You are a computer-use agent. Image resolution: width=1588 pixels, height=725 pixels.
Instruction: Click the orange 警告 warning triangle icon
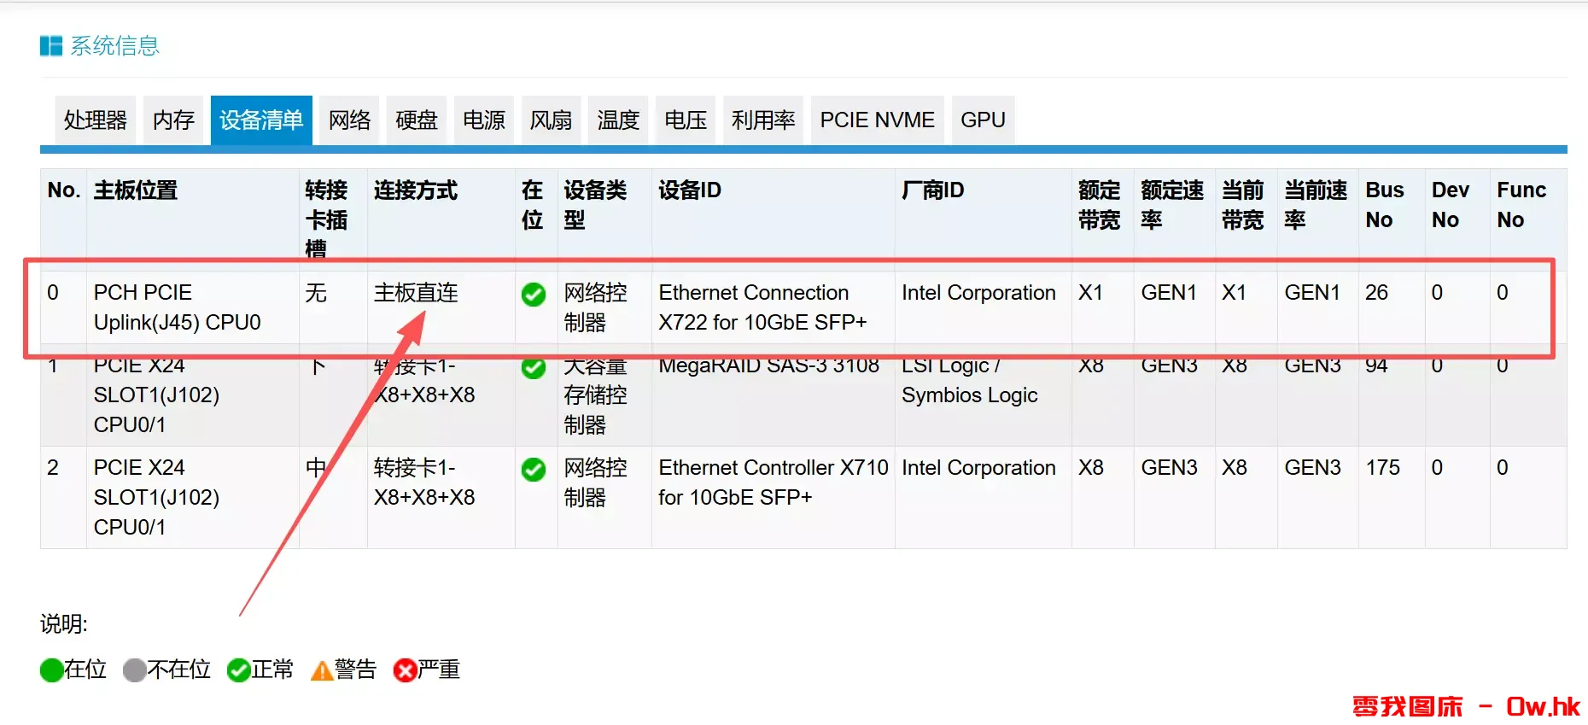coord(322,671)
